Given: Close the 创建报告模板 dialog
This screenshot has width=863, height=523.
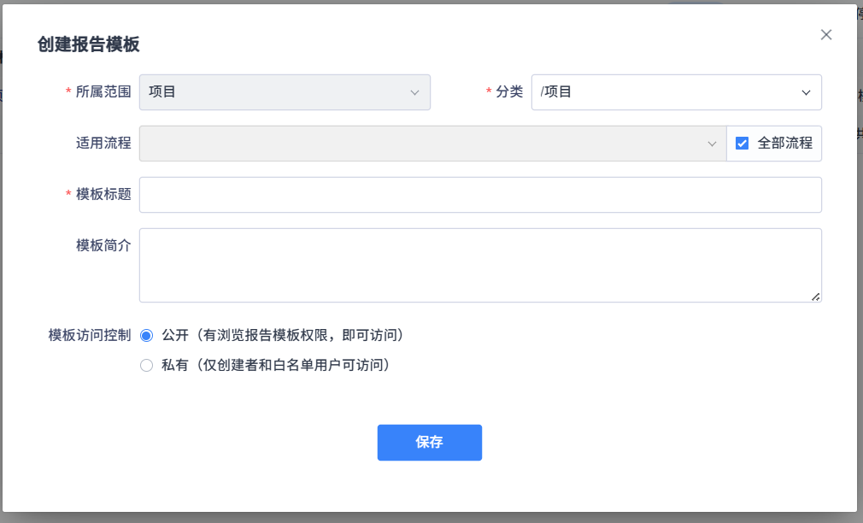Looking at the screenshot, I should click(825, 35).
